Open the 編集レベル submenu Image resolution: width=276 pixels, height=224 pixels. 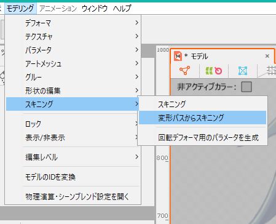[x=73, y=157]
